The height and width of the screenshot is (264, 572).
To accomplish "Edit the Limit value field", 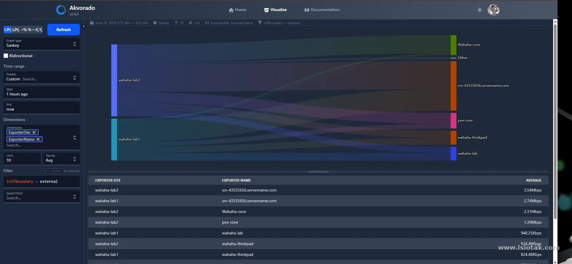I will (x=22, y=159).
